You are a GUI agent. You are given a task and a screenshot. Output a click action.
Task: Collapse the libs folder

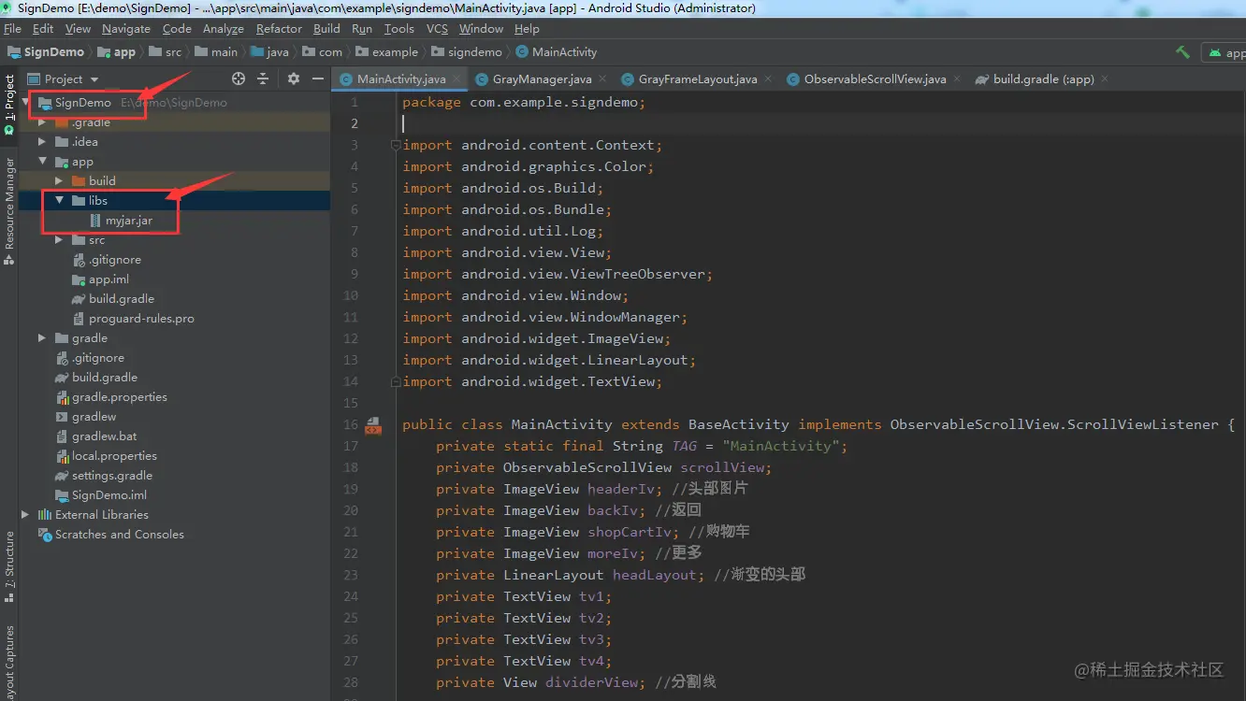pos(60,201)
